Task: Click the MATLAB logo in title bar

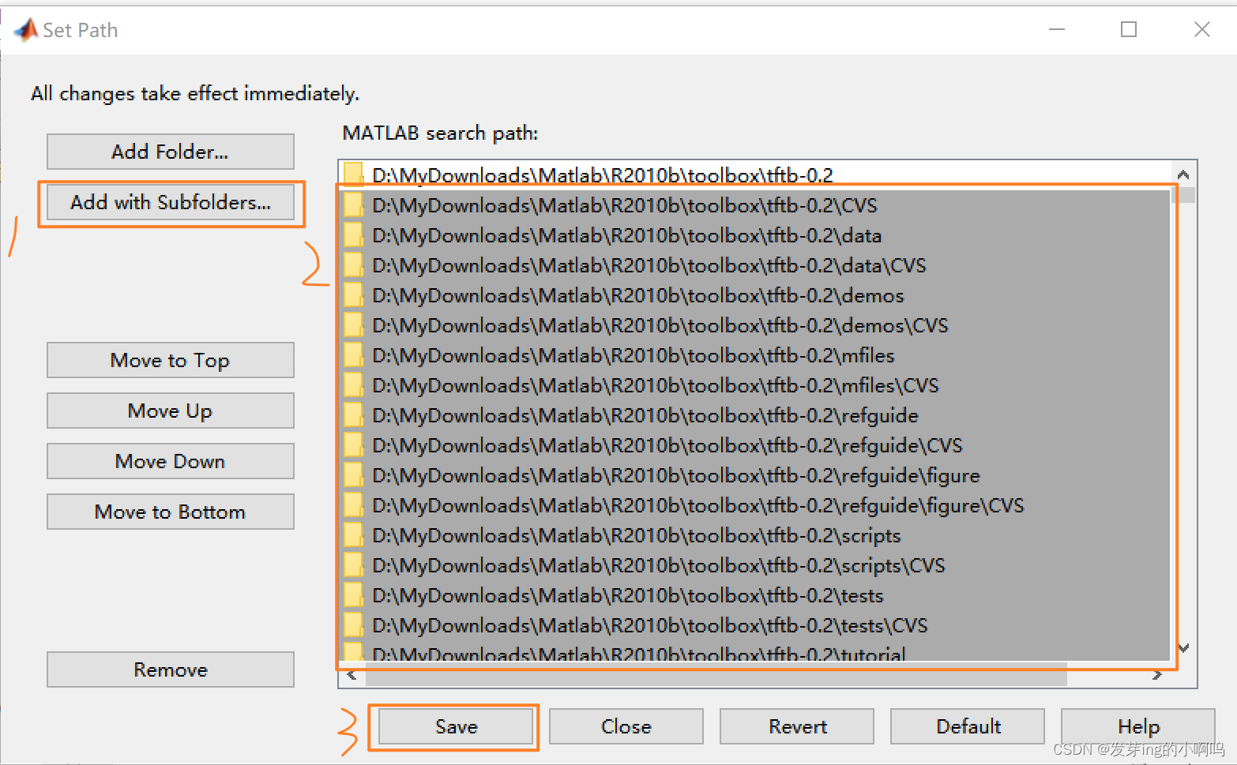Action: click(26, 30)
